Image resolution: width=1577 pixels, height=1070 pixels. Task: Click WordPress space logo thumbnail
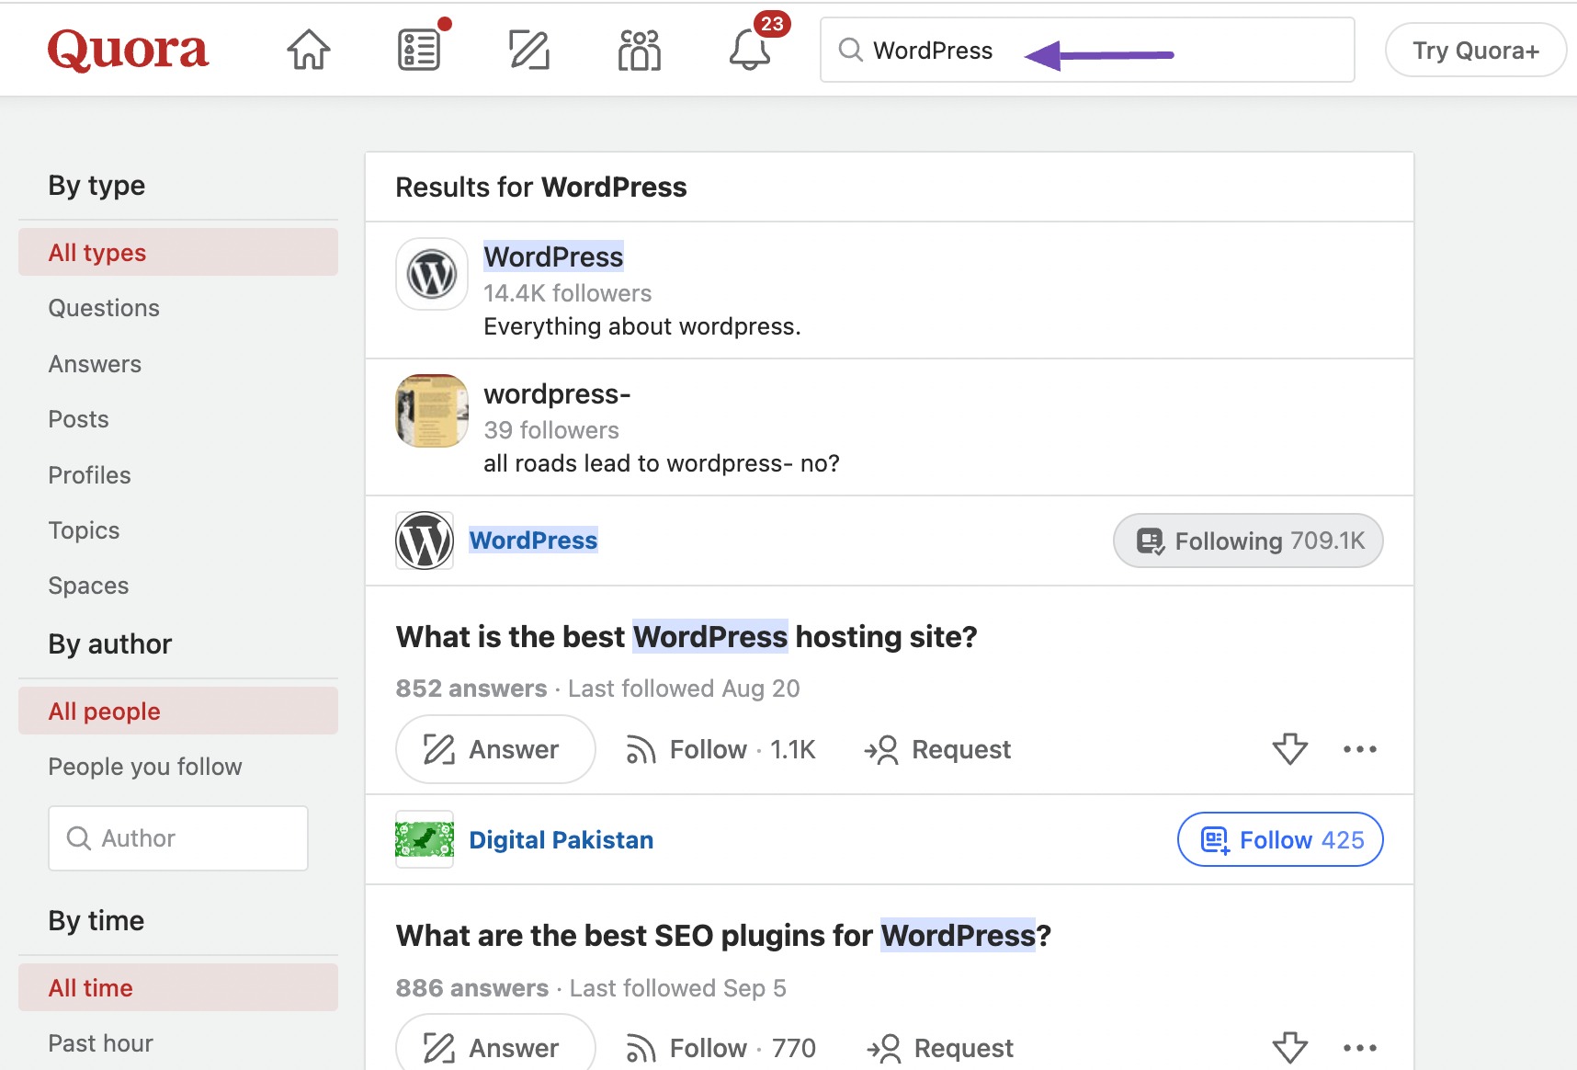click(x=432, y=274)
